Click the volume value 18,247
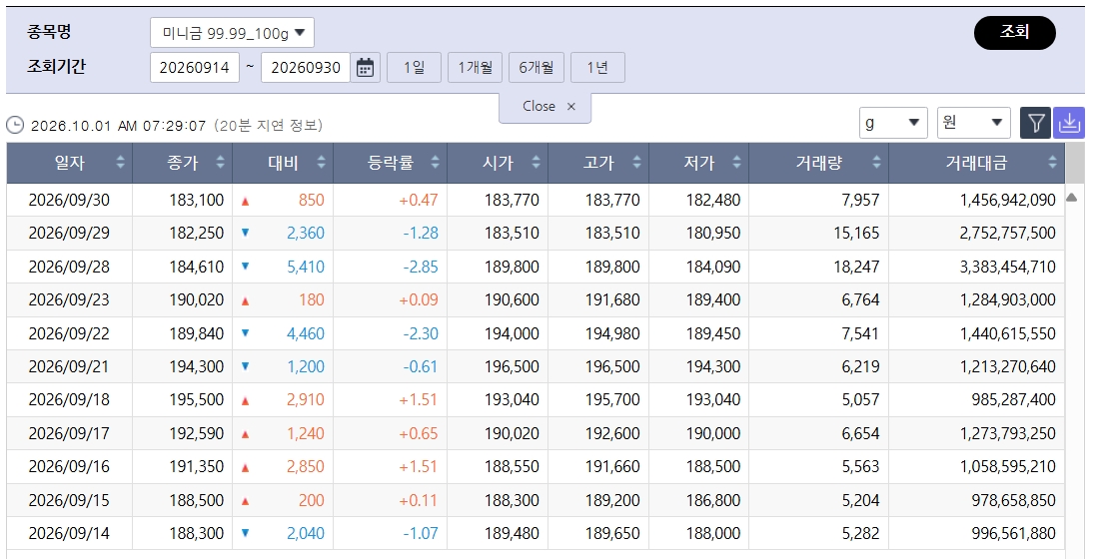 [x=856, y=267]
